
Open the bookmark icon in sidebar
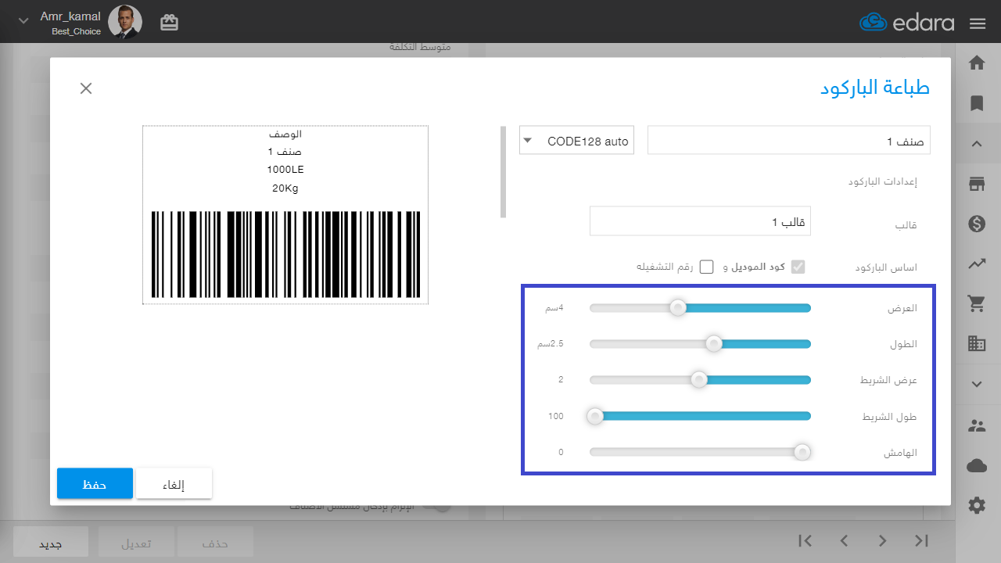coord(977,103)
